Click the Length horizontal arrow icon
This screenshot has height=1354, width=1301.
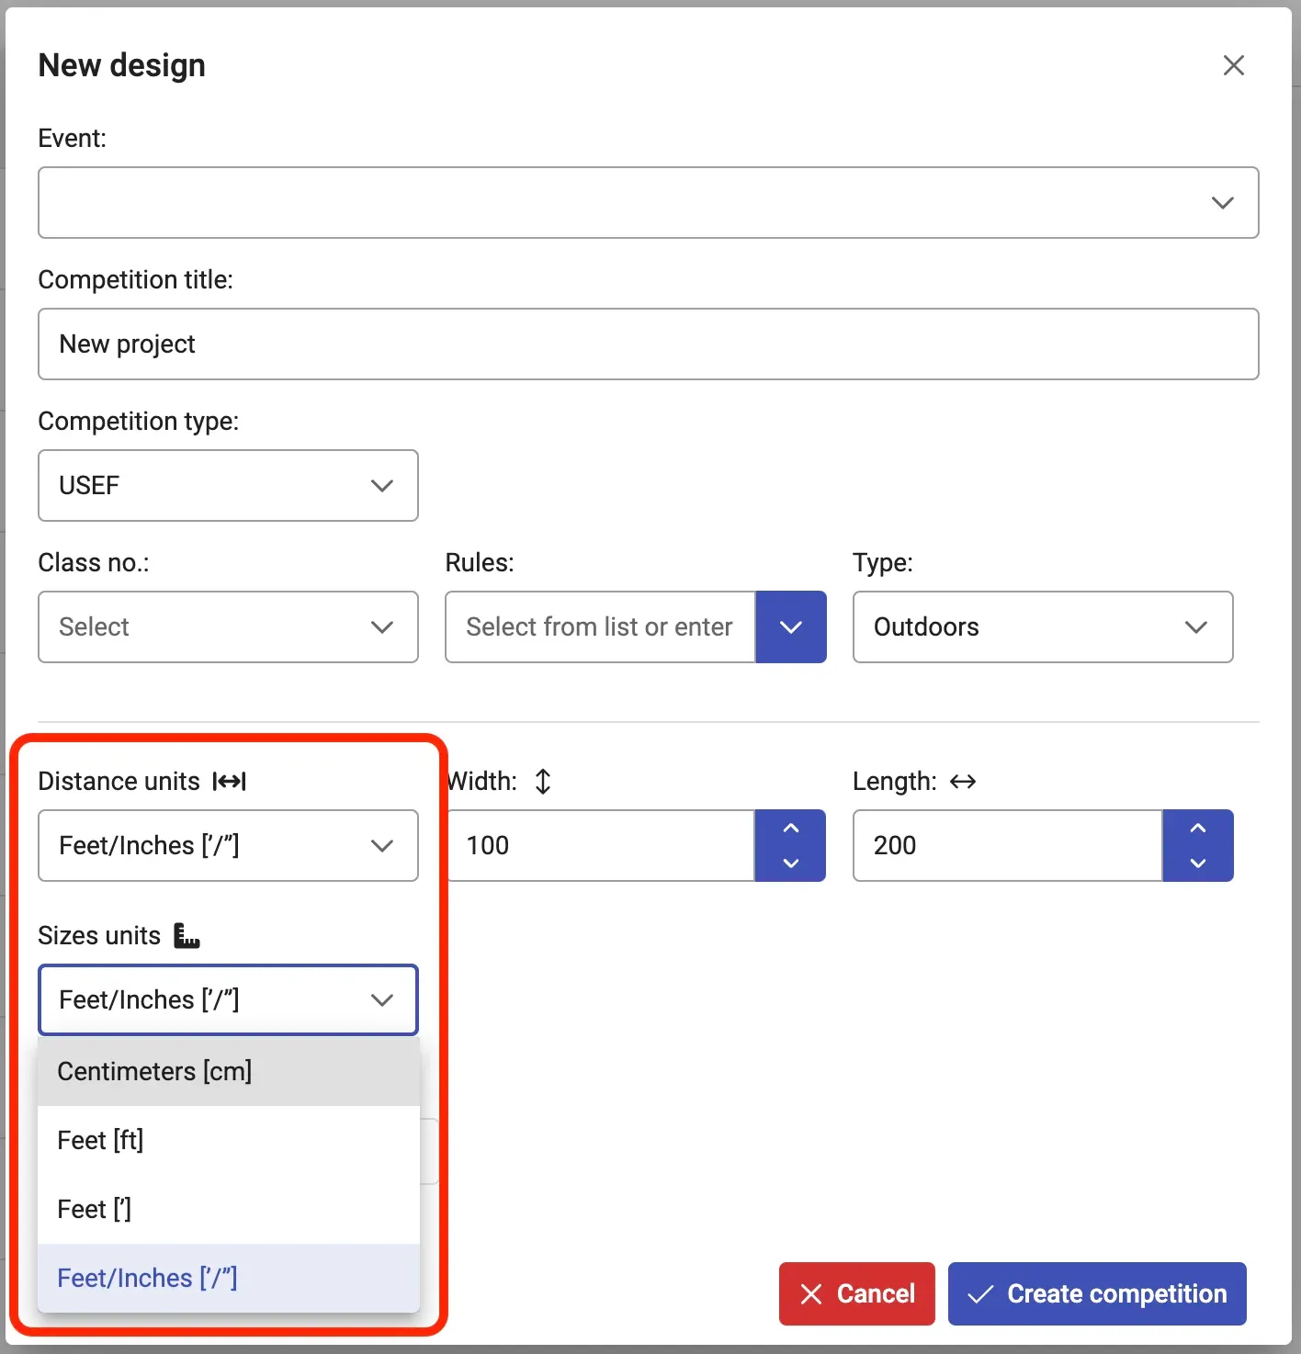point(963,782)
